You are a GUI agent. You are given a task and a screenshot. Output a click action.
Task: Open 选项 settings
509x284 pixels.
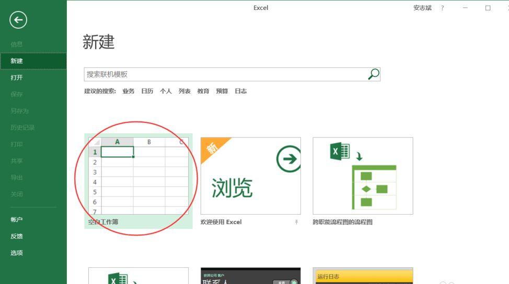(x=17, y=253)
